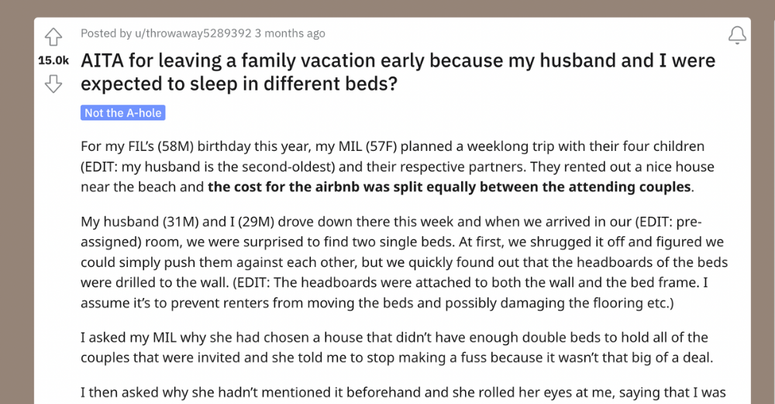Click the text line assigned) room, we were surprised
This screenshot has width=775, height=404.
[x=401, y=242]
